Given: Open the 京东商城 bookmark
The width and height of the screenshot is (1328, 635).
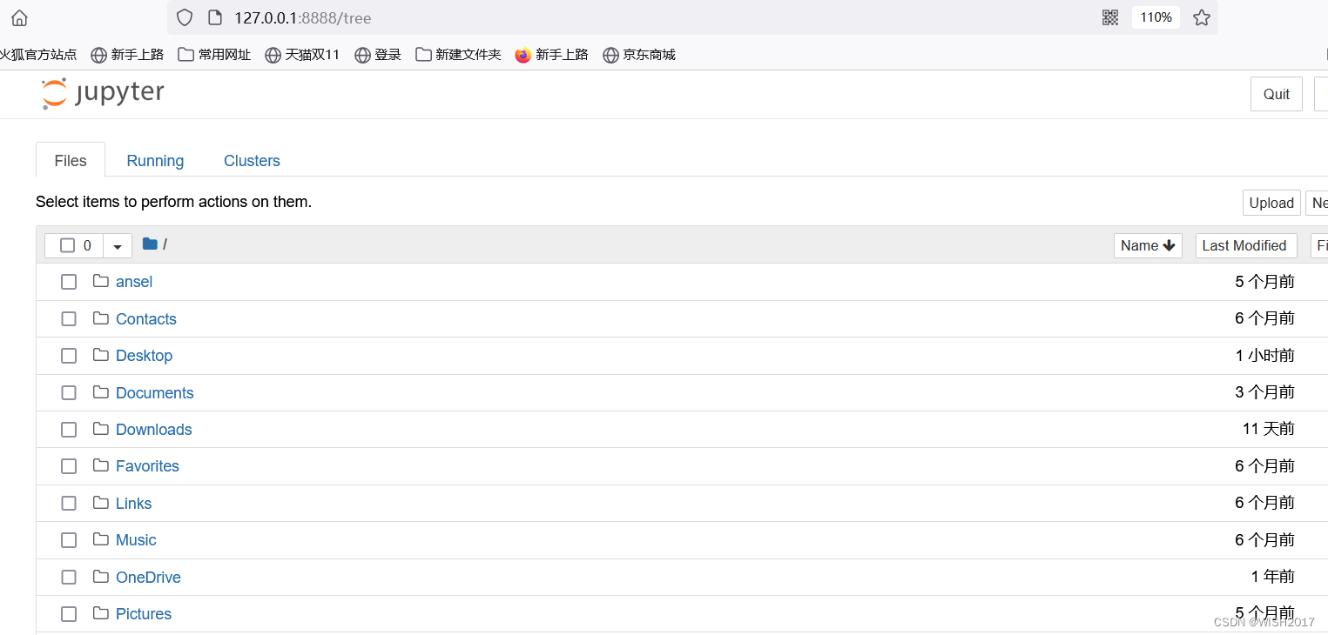Looking at the screenshot, I should coord(639,55).
